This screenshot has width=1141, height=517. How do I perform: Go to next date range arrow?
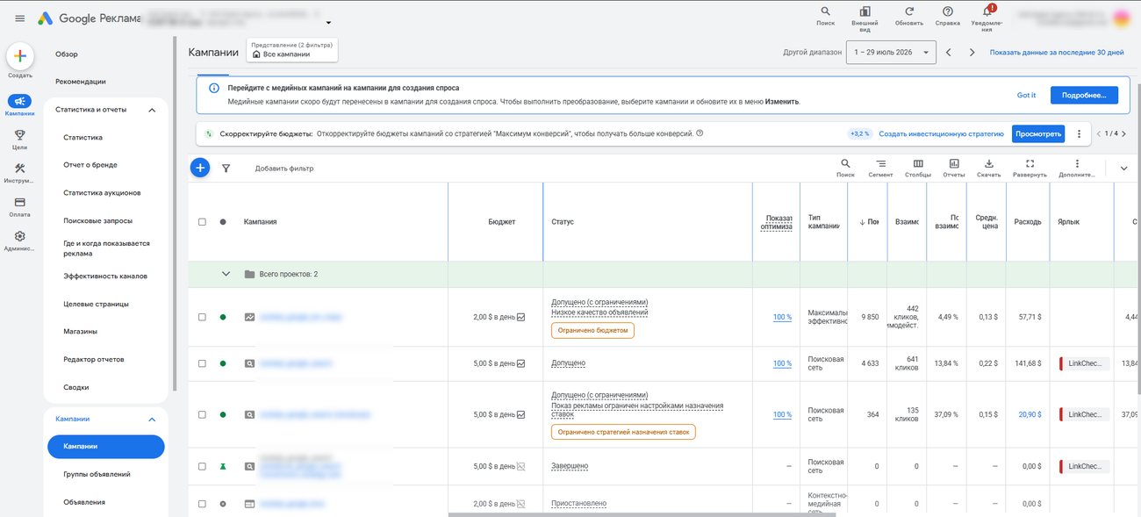tap(972, 53)
